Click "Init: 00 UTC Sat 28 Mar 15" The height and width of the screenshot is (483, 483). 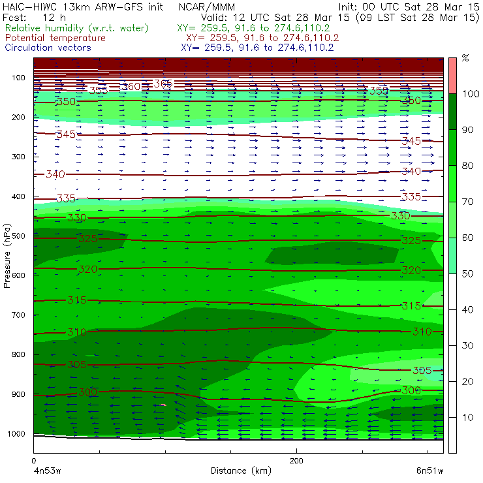pyautogui.click(x=409, y=7)
